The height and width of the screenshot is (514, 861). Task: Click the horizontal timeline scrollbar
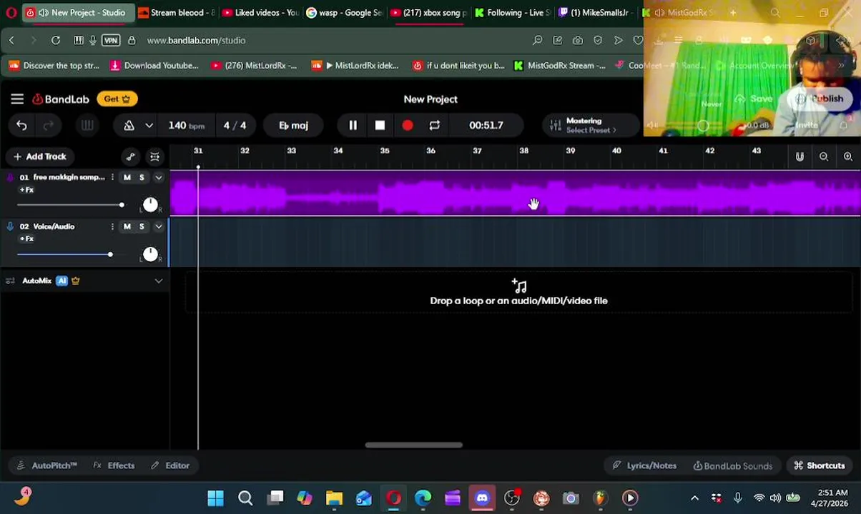(x=413, y=445)
